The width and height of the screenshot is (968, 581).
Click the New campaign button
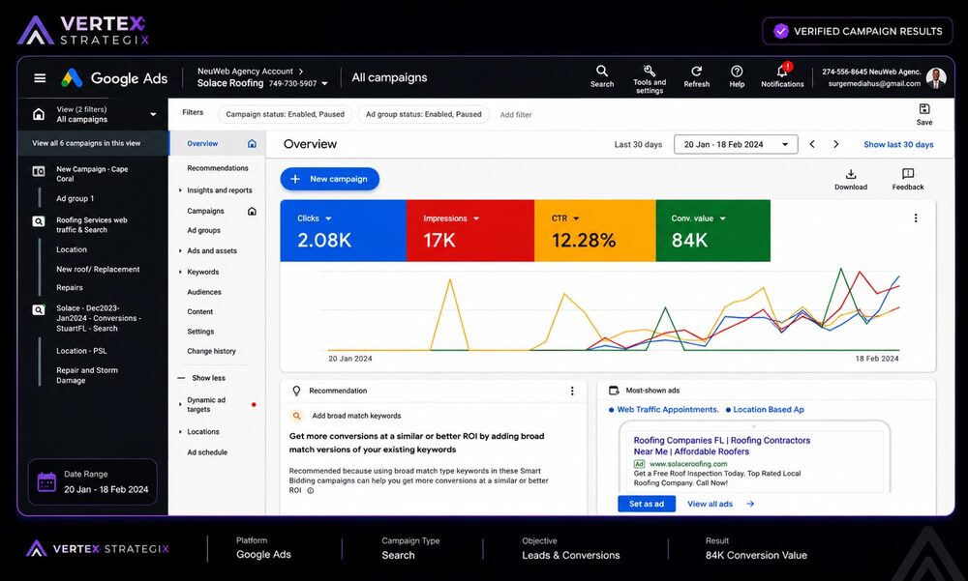pyautogui.click(x=330, y=179)
